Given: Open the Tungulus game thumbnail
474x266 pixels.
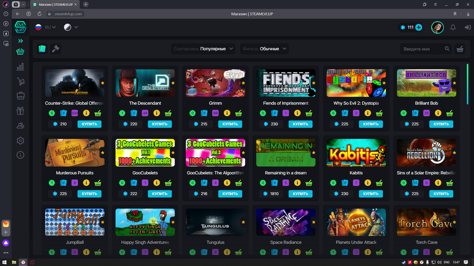Looking at the screenshot, I should pos(215,222).
